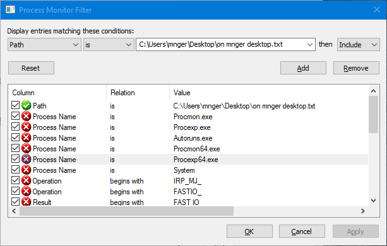Uncheck the IRP_MJ_ operation filter checkbox
The width and height of the screenshot is (387, 246).
pos(15,180)
